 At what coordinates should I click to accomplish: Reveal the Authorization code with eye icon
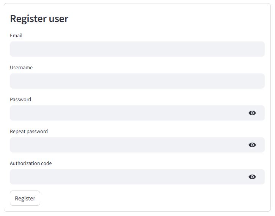tap(252, 177)
